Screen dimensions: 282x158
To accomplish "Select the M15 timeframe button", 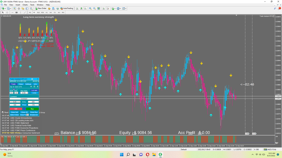I will click(38, 12).
